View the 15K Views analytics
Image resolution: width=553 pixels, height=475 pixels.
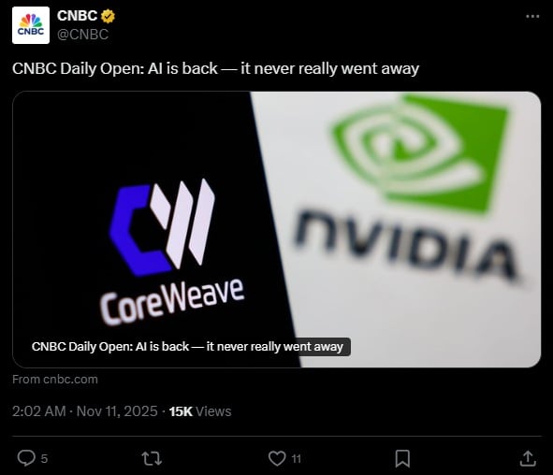coord(200,411)
